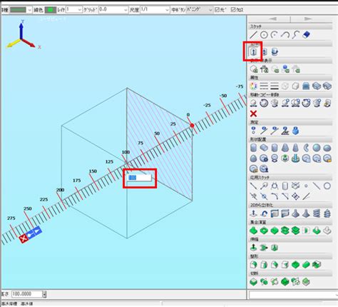Click the blue right arrow button on the ruler
Image resolution: width=338 pixels, height=307 pixels.
[x=37, y=231]
